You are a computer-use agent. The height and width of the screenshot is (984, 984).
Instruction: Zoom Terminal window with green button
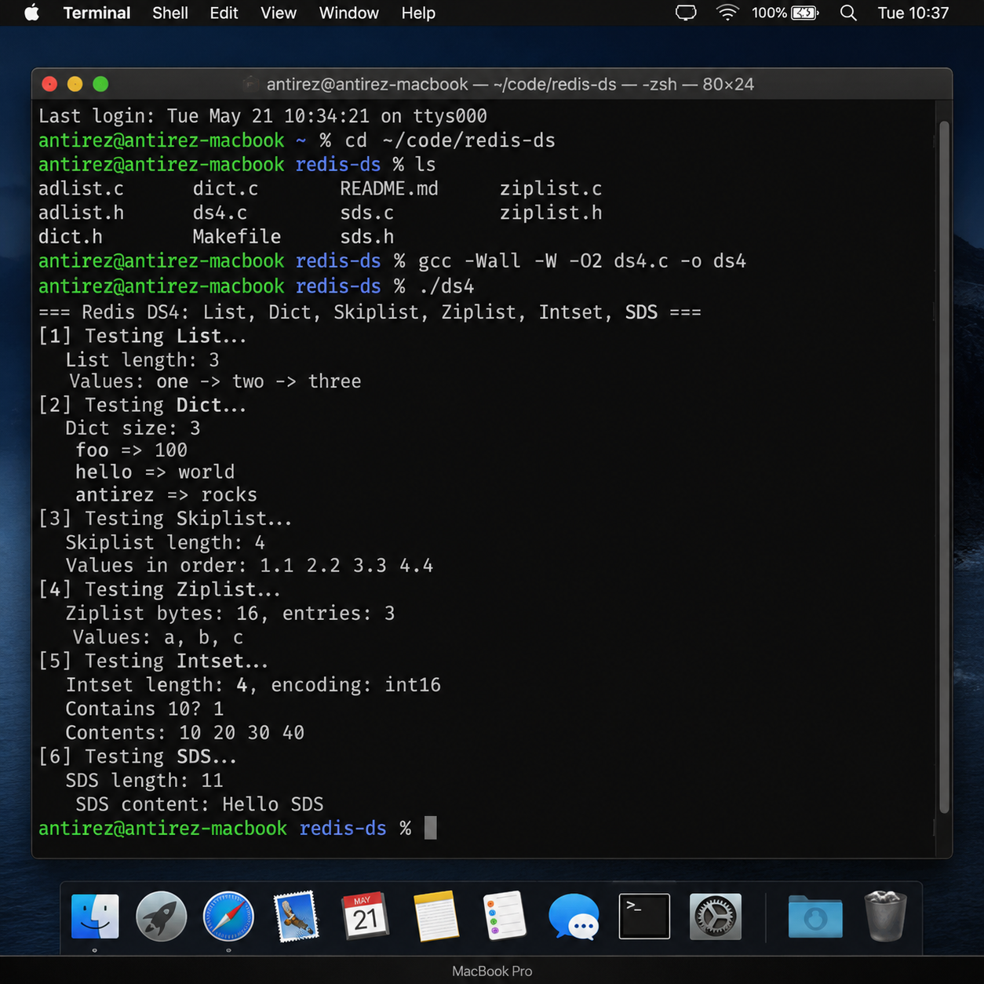tap(100, 84)
